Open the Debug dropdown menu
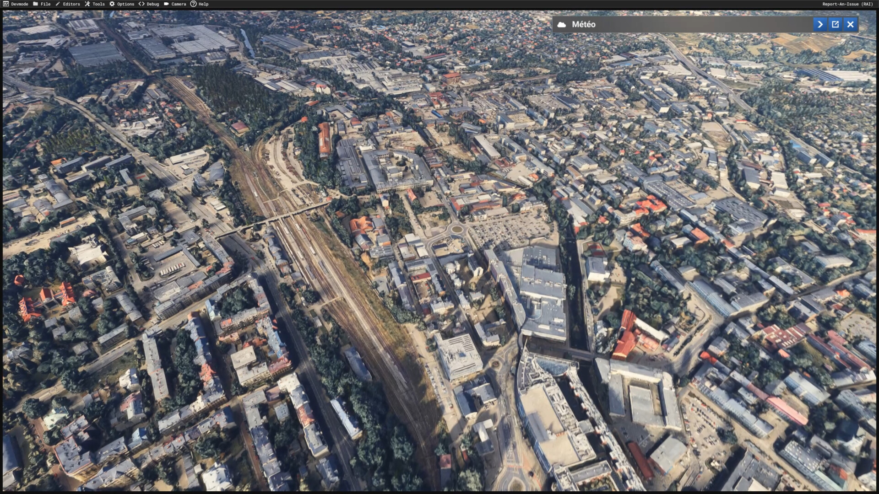 [x=153, y=4]
